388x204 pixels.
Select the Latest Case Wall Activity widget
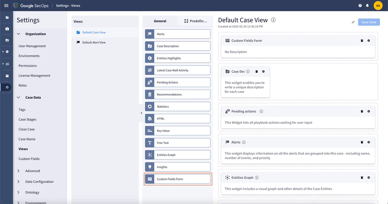[x=177, y=70]
